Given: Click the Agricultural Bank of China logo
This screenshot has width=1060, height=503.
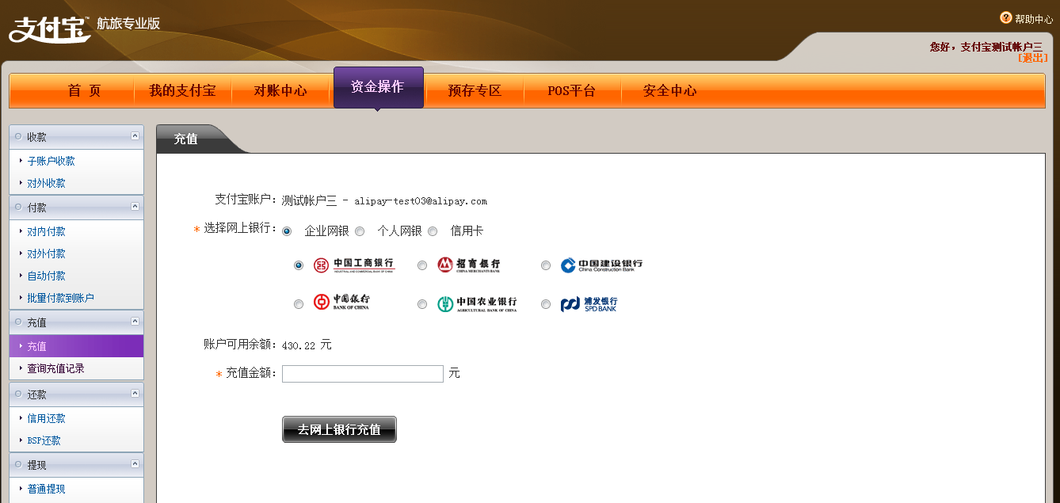Looking at the screenshot, I should pos(477,303).
